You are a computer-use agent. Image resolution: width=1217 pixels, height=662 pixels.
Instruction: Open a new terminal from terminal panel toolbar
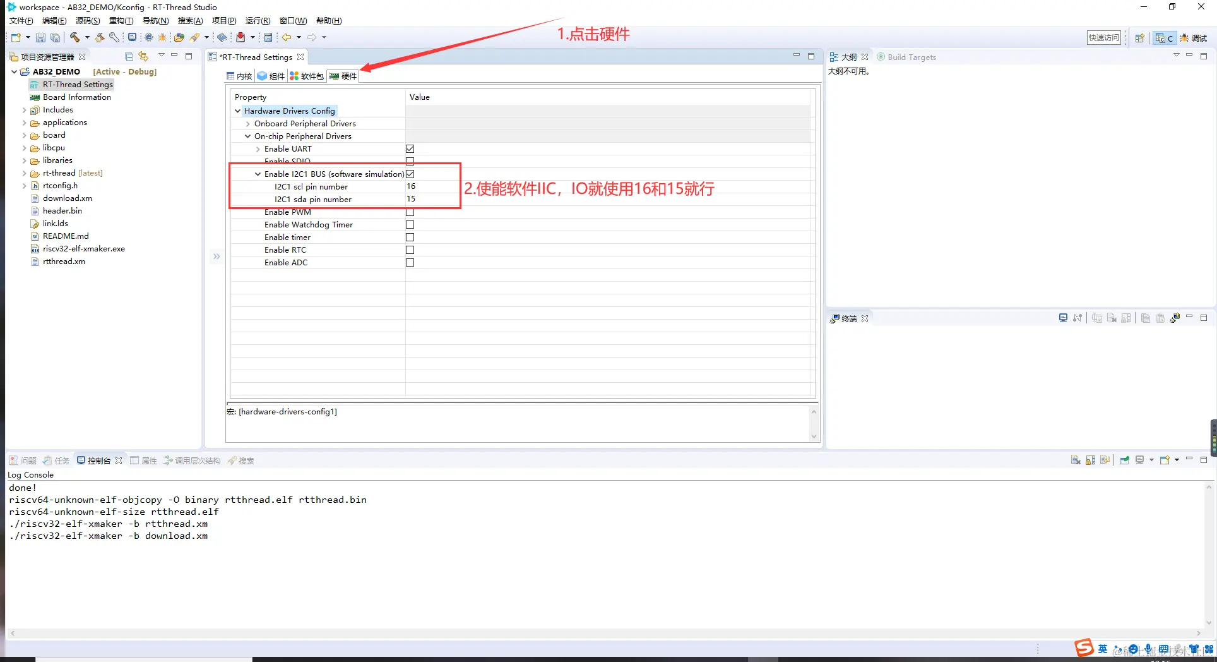[1063, 318]
